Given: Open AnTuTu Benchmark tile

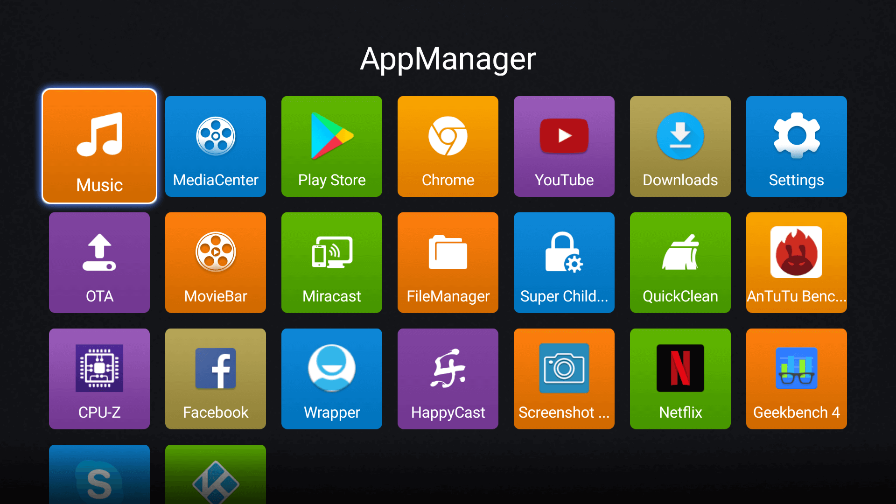Looking at the screenshot, I should point(797,262).
